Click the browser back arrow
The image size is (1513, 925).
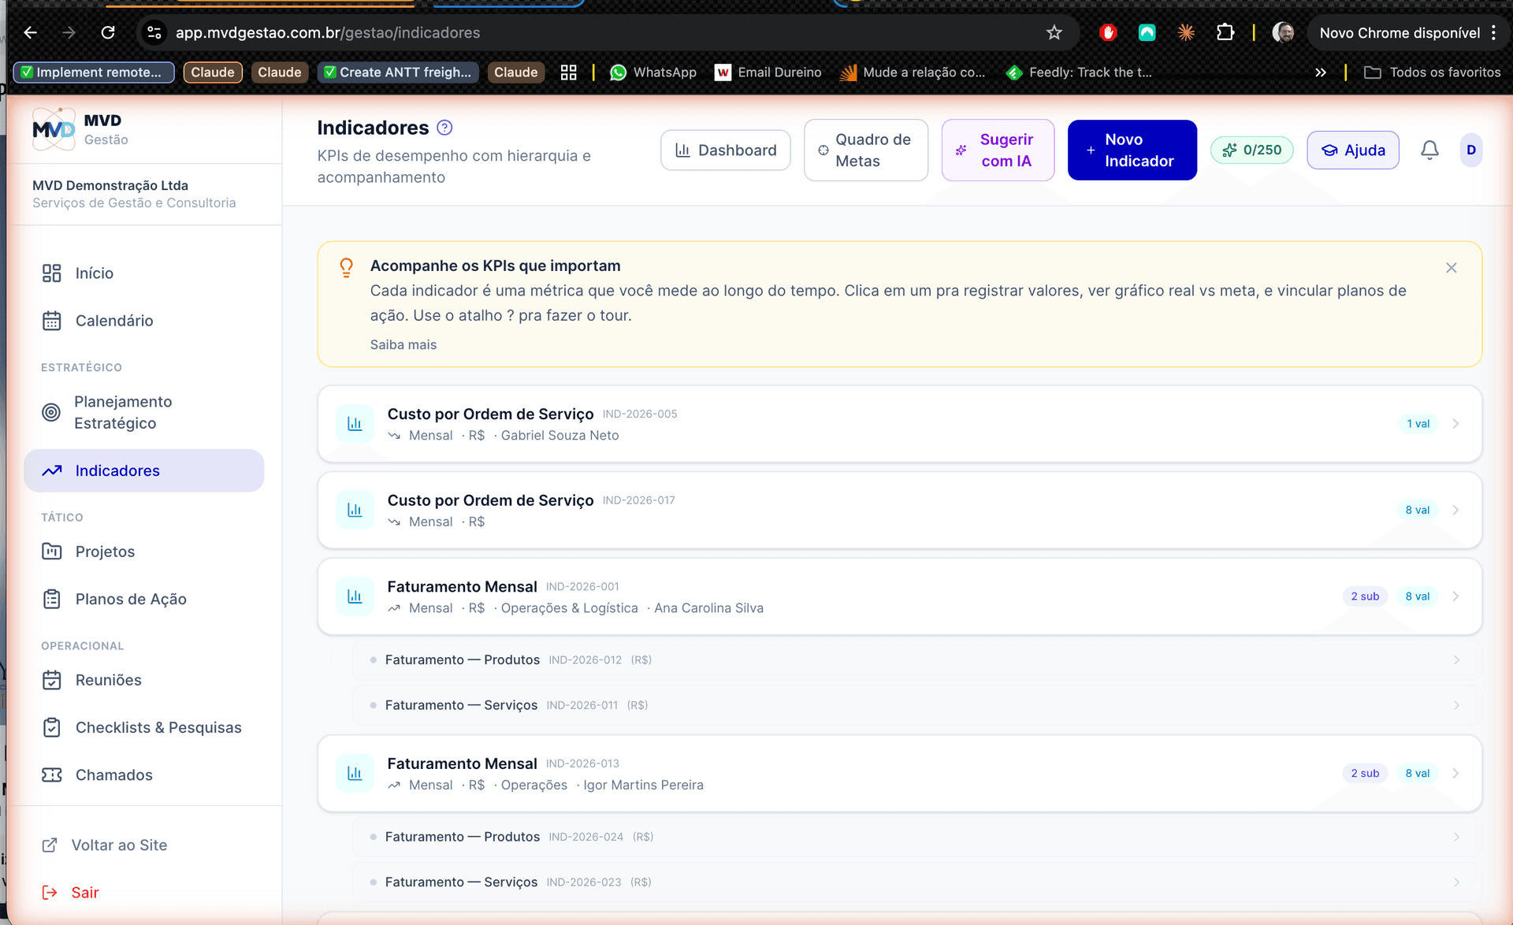click(x=30, y=32)
